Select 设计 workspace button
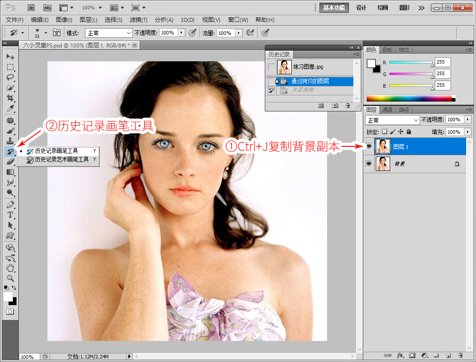 [x=361, y=8]
